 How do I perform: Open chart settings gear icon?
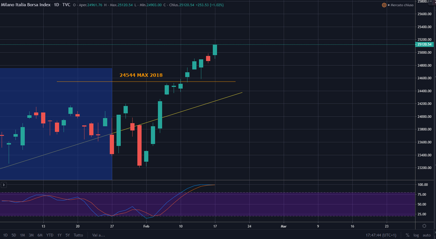coord(424,226)
